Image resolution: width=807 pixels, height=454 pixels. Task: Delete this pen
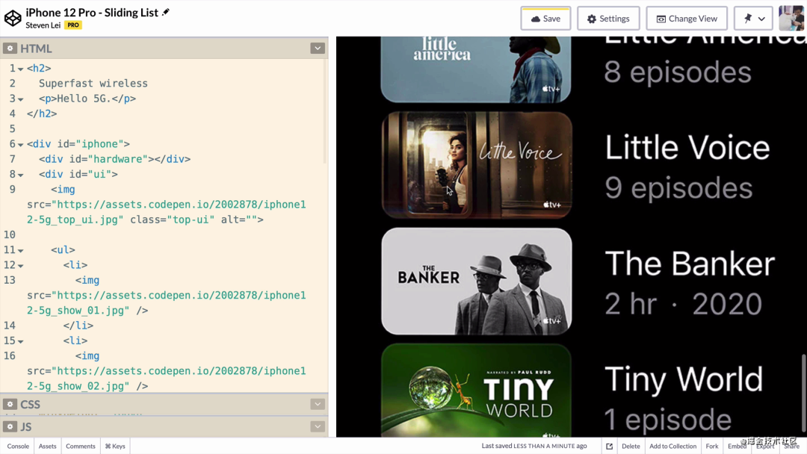pos(631,447)
